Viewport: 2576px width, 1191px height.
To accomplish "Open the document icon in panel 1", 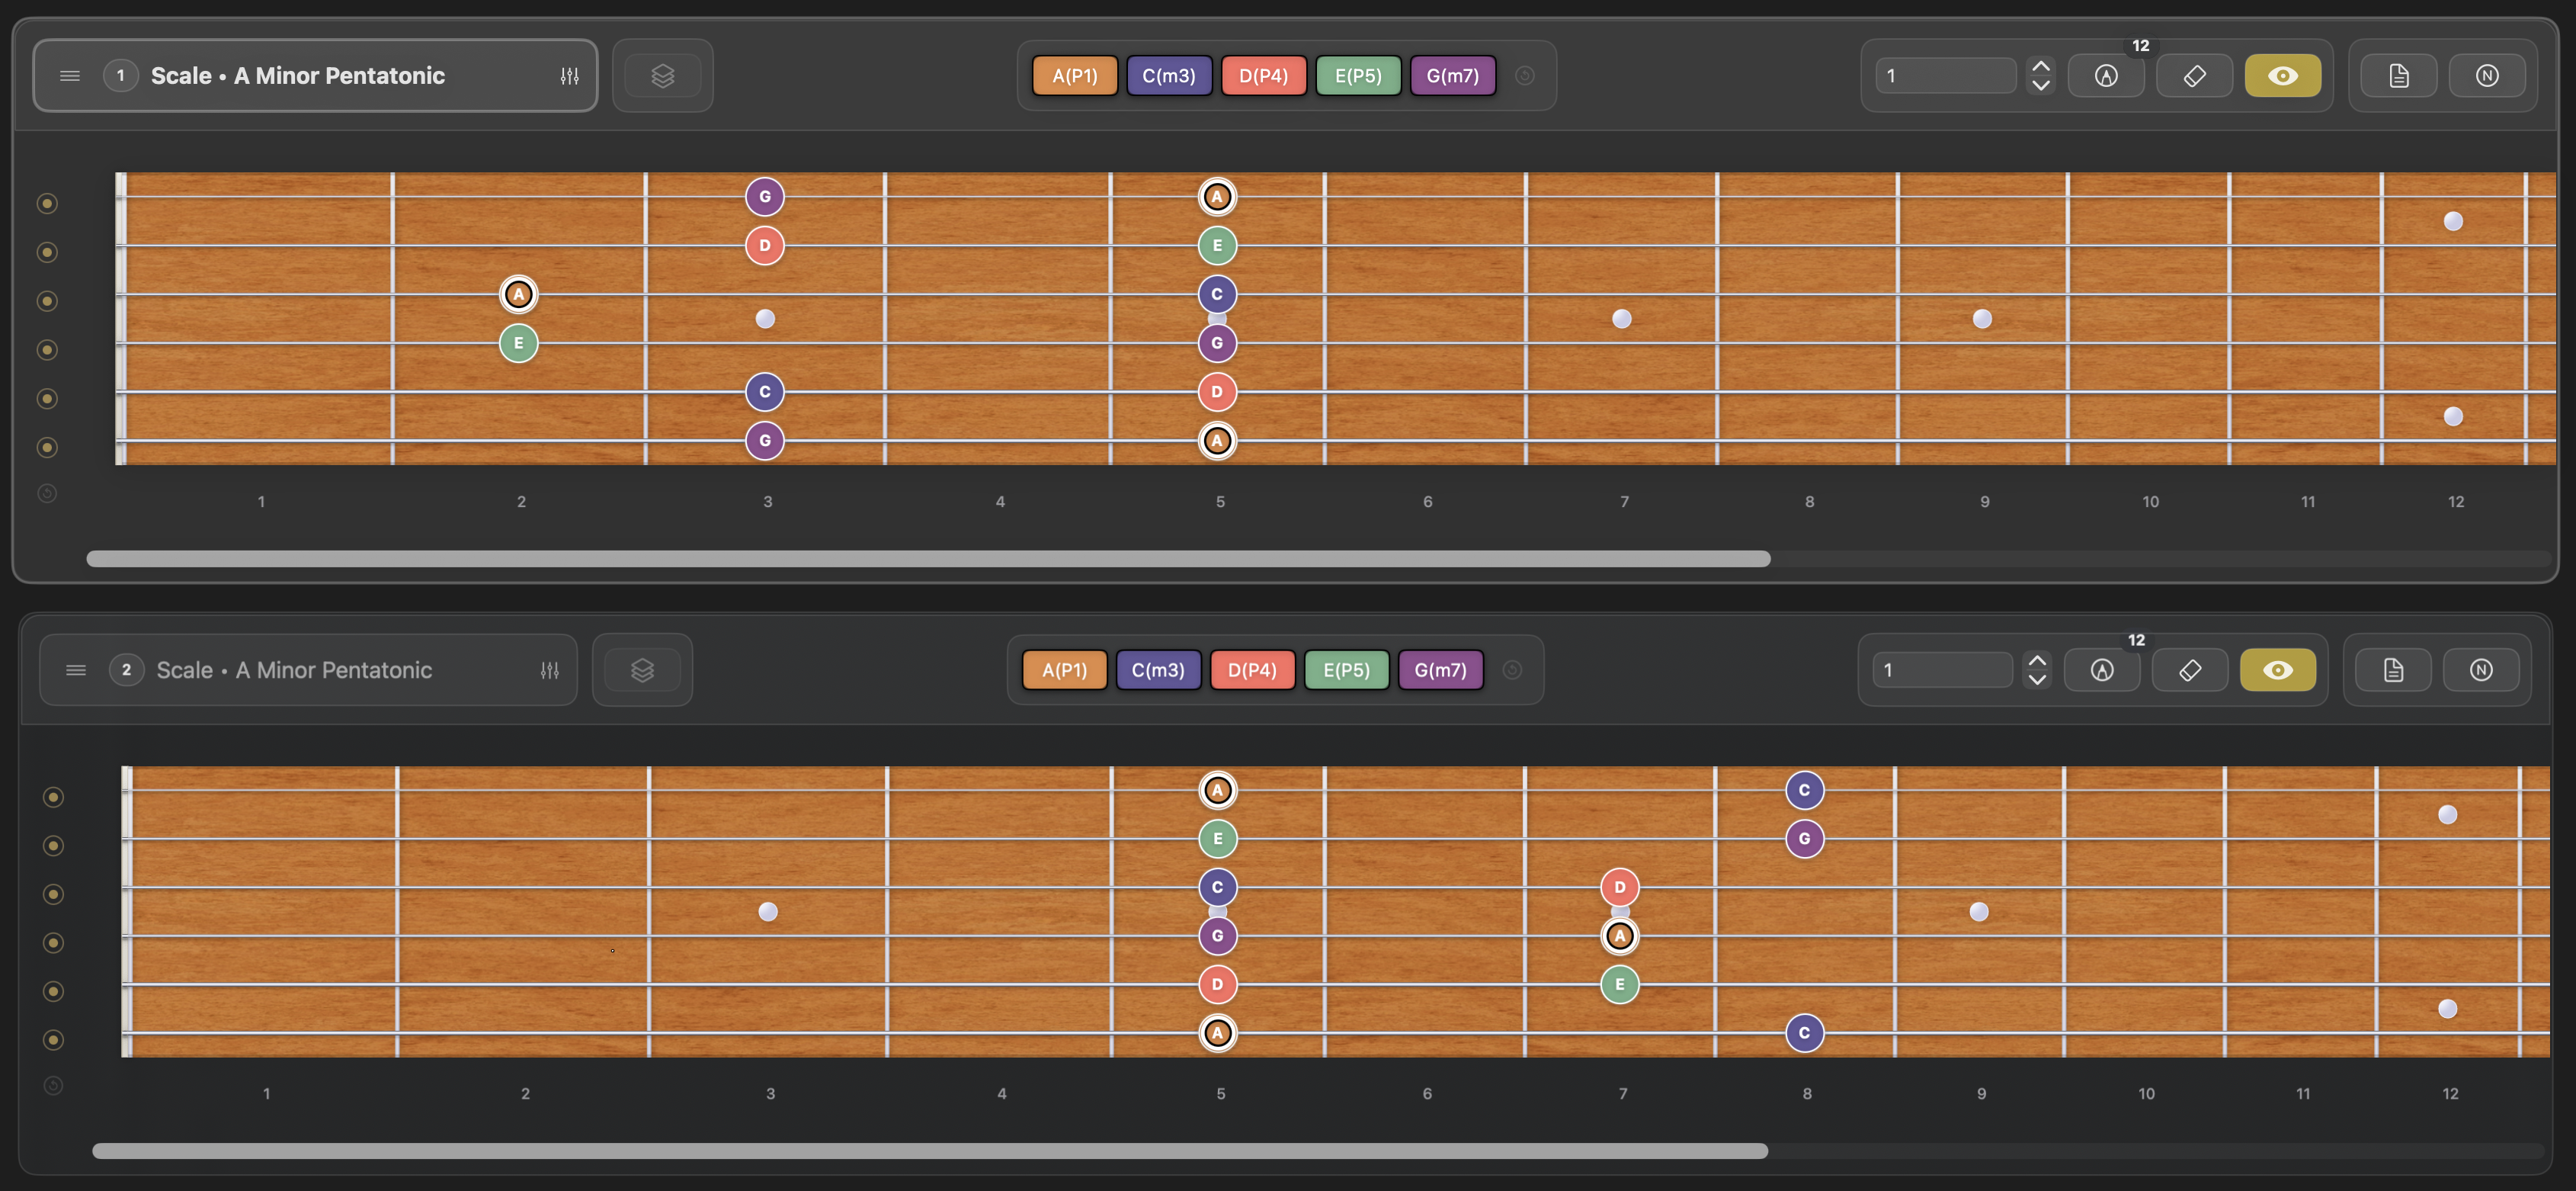I will 2399,76.
